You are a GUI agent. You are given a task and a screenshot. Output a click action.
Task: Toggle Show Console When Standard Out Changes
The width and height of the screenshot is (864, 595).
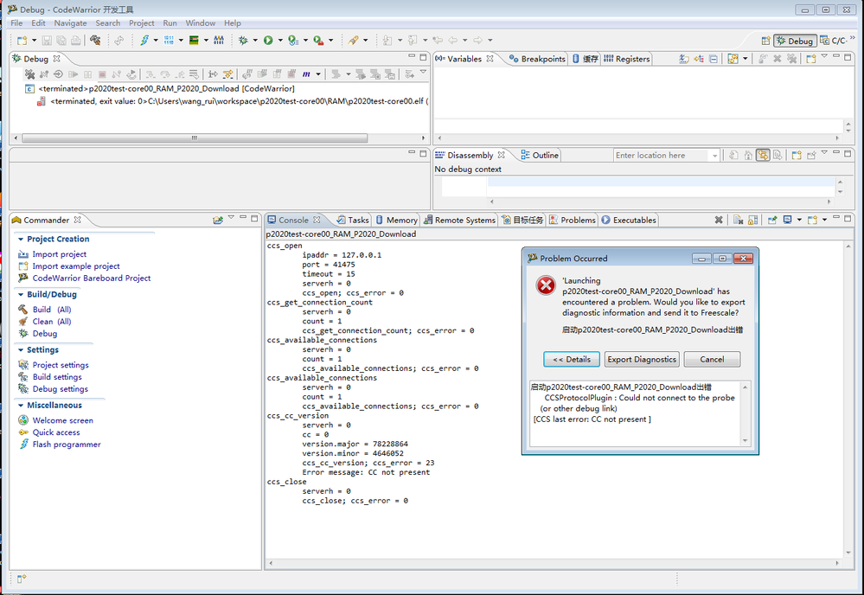788,221
